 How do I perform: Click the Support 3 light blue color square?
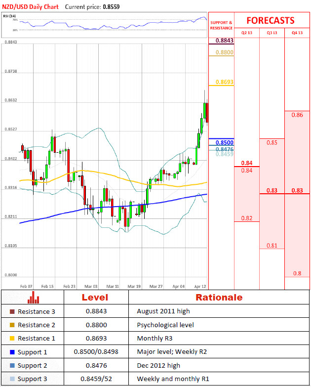[12, 379]
